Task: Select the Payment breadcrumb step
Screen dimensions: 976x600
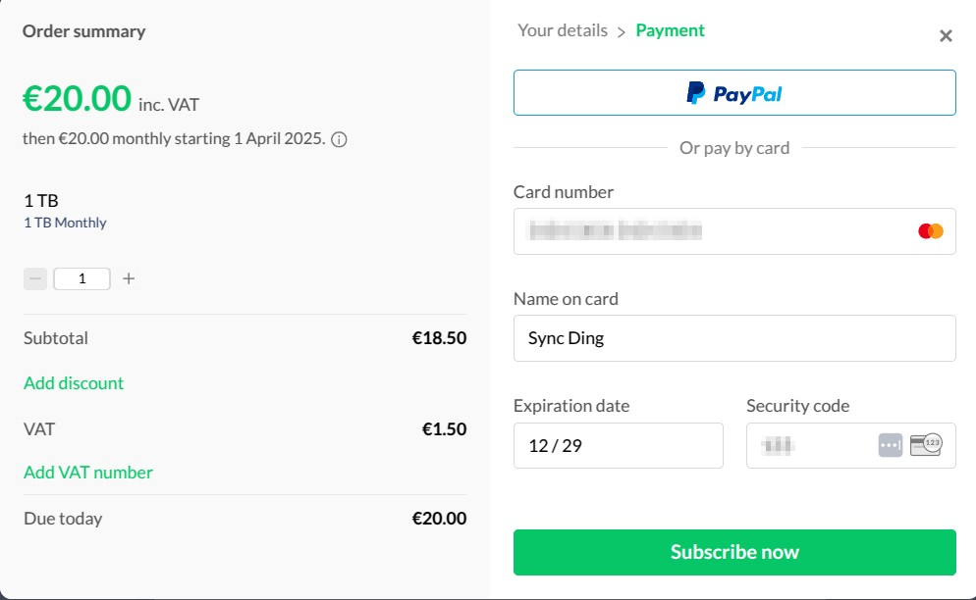Action: (x=670, y=30)
